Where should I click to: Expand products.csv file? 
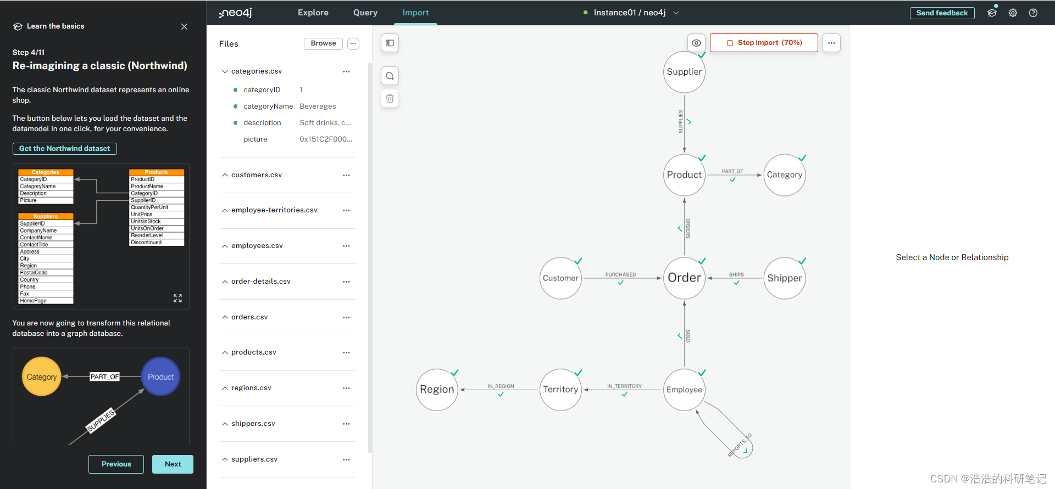225,352
